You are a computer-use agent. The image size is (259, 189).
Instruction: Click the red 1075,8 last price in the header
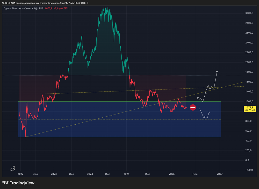tap(48, 9)
